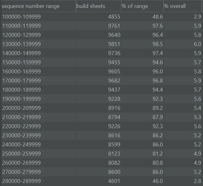The height and width of the screenshot is (186, 203).
Task: Select the row labeled 150000-159999
Action: coord(101,62)
